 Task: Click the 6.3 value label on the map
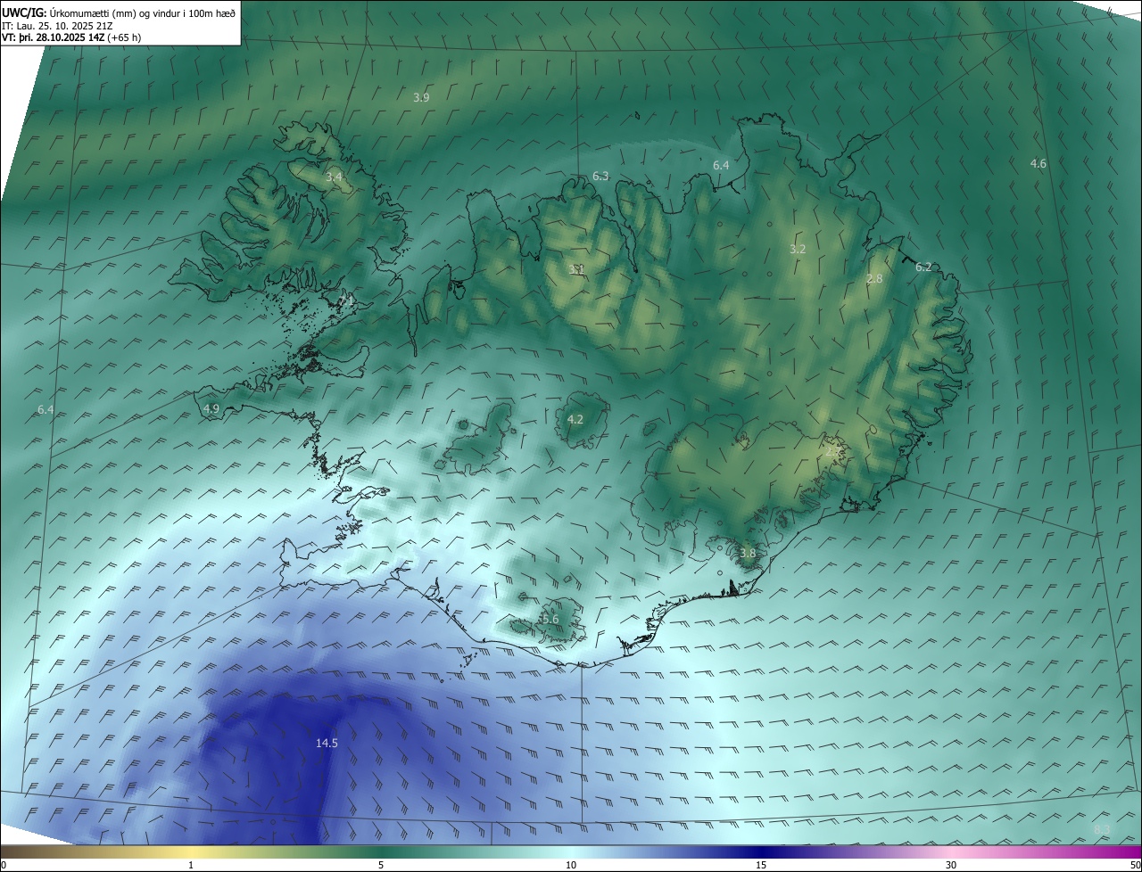tap(600, 177)
